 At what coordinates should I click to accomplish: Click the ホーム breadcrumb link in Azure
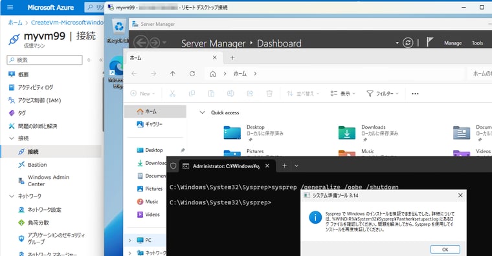pos(15,23)
